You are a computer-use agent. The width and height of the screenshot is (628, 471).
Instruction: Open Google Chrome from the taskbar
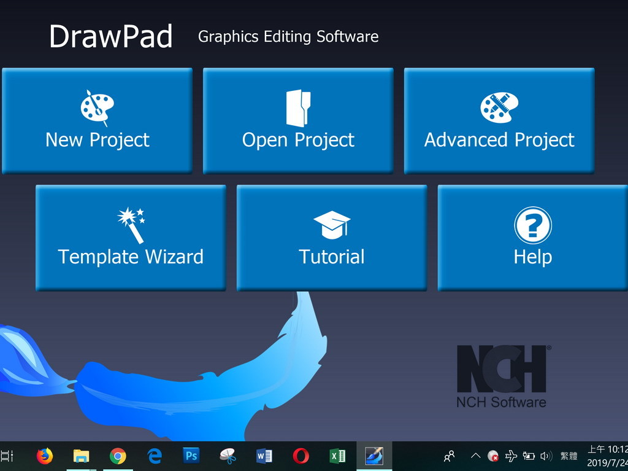pos(118,456)
